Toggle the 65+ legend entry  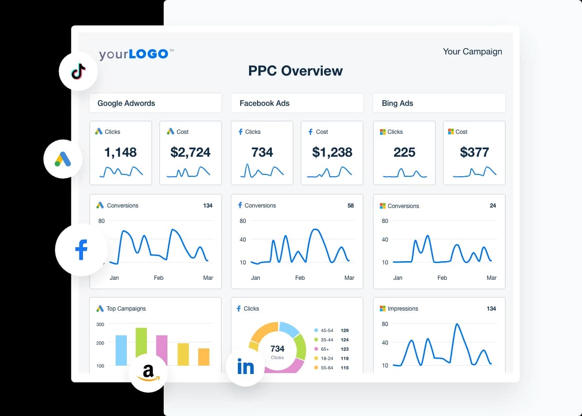coord(322,349)
